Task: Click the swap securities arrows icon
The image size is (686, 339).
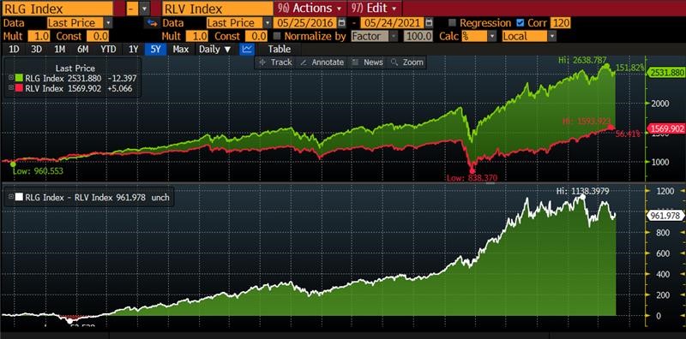Action: pos(152,23)
